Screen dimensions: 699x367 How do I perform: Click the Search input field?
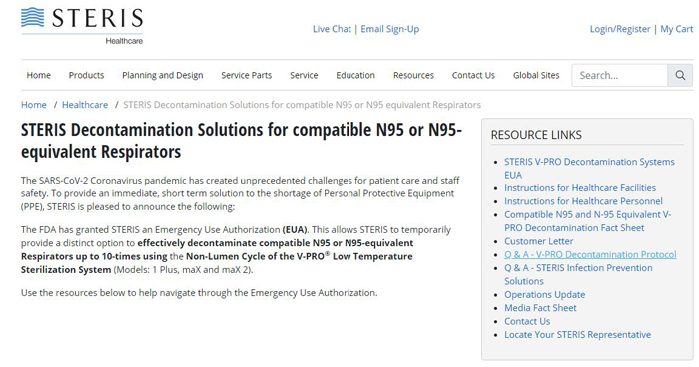(620, 75)
